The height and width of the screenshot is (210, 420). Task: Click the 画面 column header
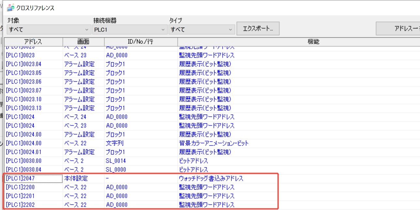point(83,42)
